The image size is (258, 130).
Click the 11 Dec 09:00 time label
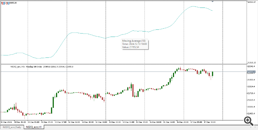point(47,122)
